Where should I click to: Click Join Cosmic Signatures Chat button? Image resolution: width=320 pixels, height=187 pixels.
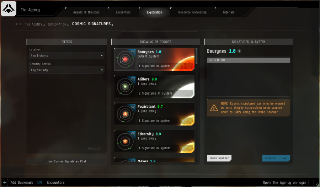click(x=67, y=161)
